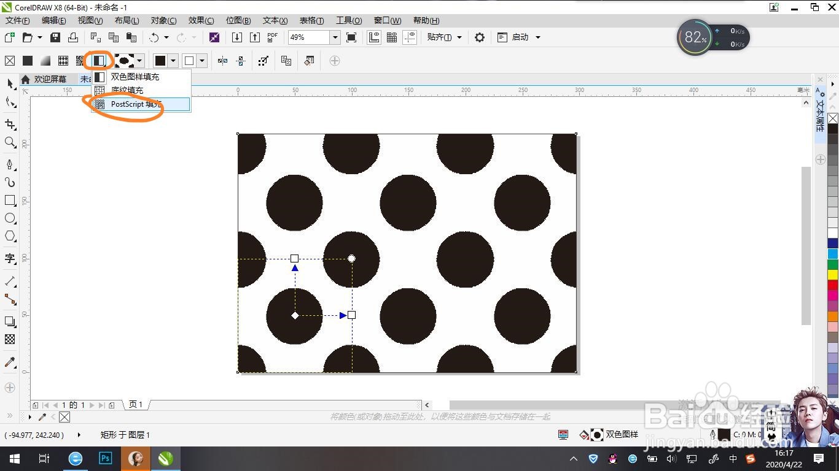Open Photoshop from the Windows taskbar
Image resolution: width=839 pixels, height=471 pixels.
[x=105, y=459]
